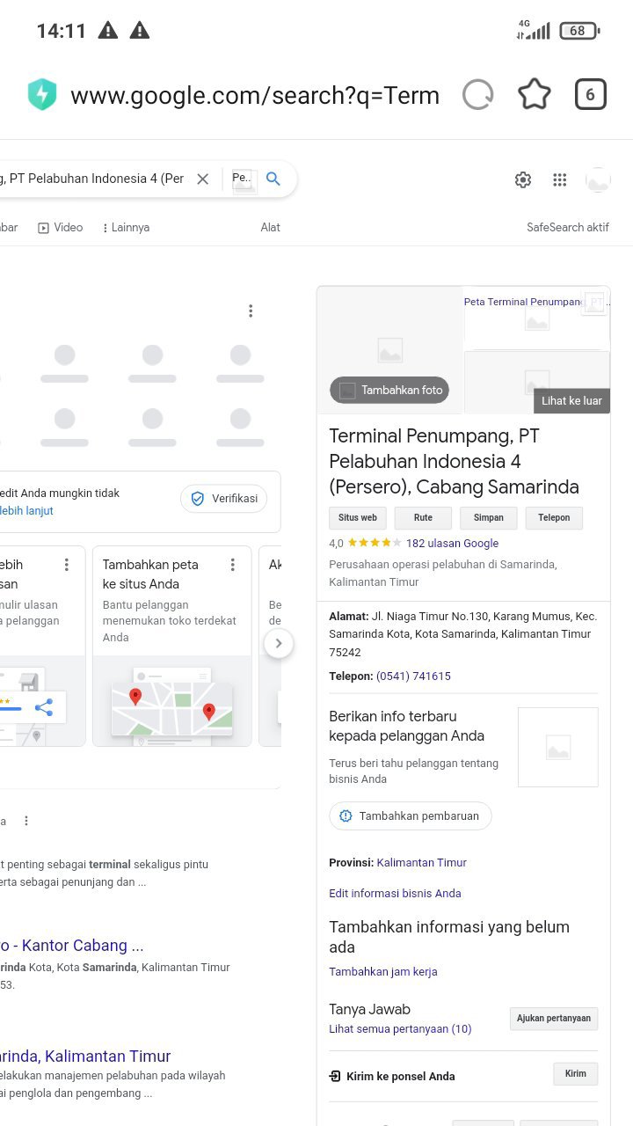633x1126 pixels.
Task: Tap the Tambahkan foto button
Action: (x=389, y=390)
